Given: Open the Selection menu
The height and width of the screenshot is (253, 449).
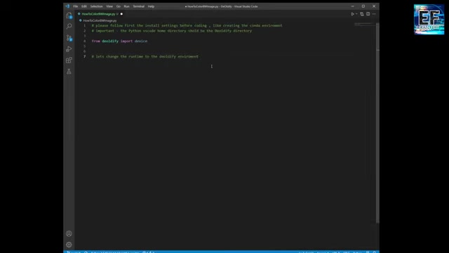Looking at the screenshot, I should point(97,6).
